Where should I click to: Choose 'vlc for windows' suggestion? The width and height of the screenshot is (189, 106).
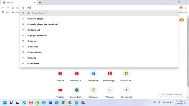99,52
